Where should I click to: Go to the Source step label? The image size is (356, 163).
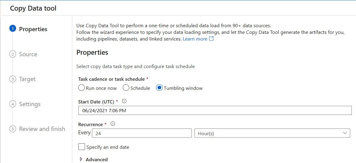[x=28, y=54]
